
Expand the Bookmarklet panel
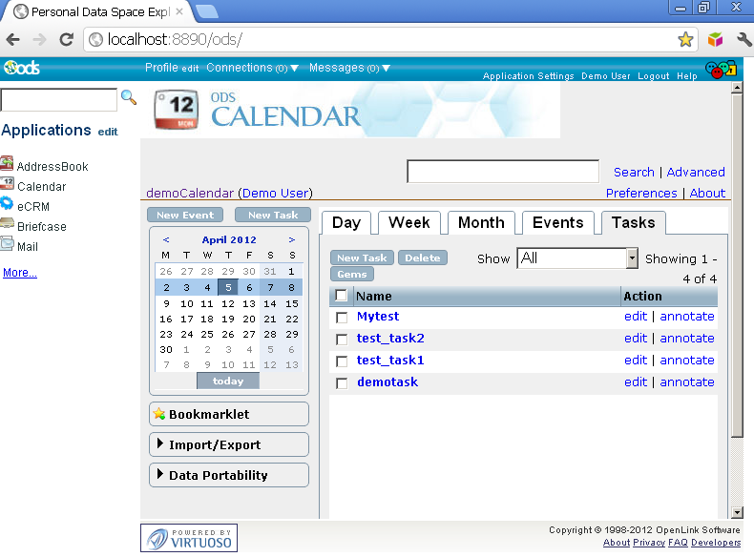click(229, 414)
